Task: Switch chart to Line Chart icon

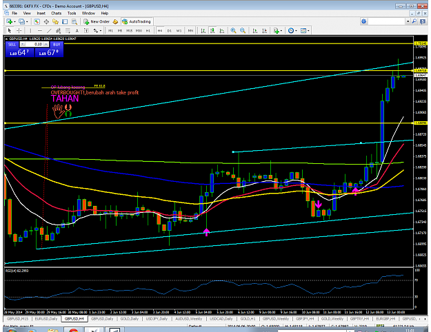Action: [x=222, y=31]
